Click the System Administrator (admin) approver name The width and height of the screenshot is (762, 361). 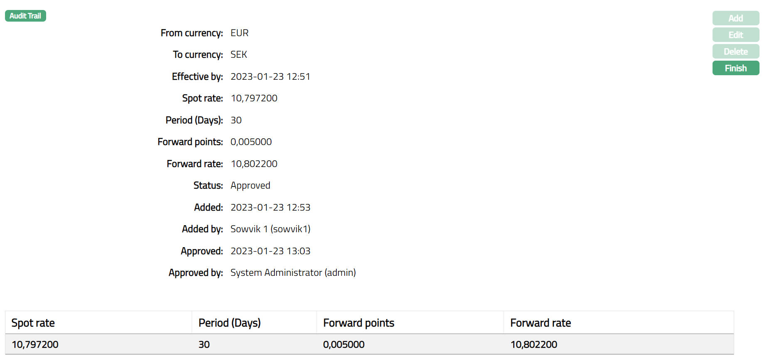point(293,273)
